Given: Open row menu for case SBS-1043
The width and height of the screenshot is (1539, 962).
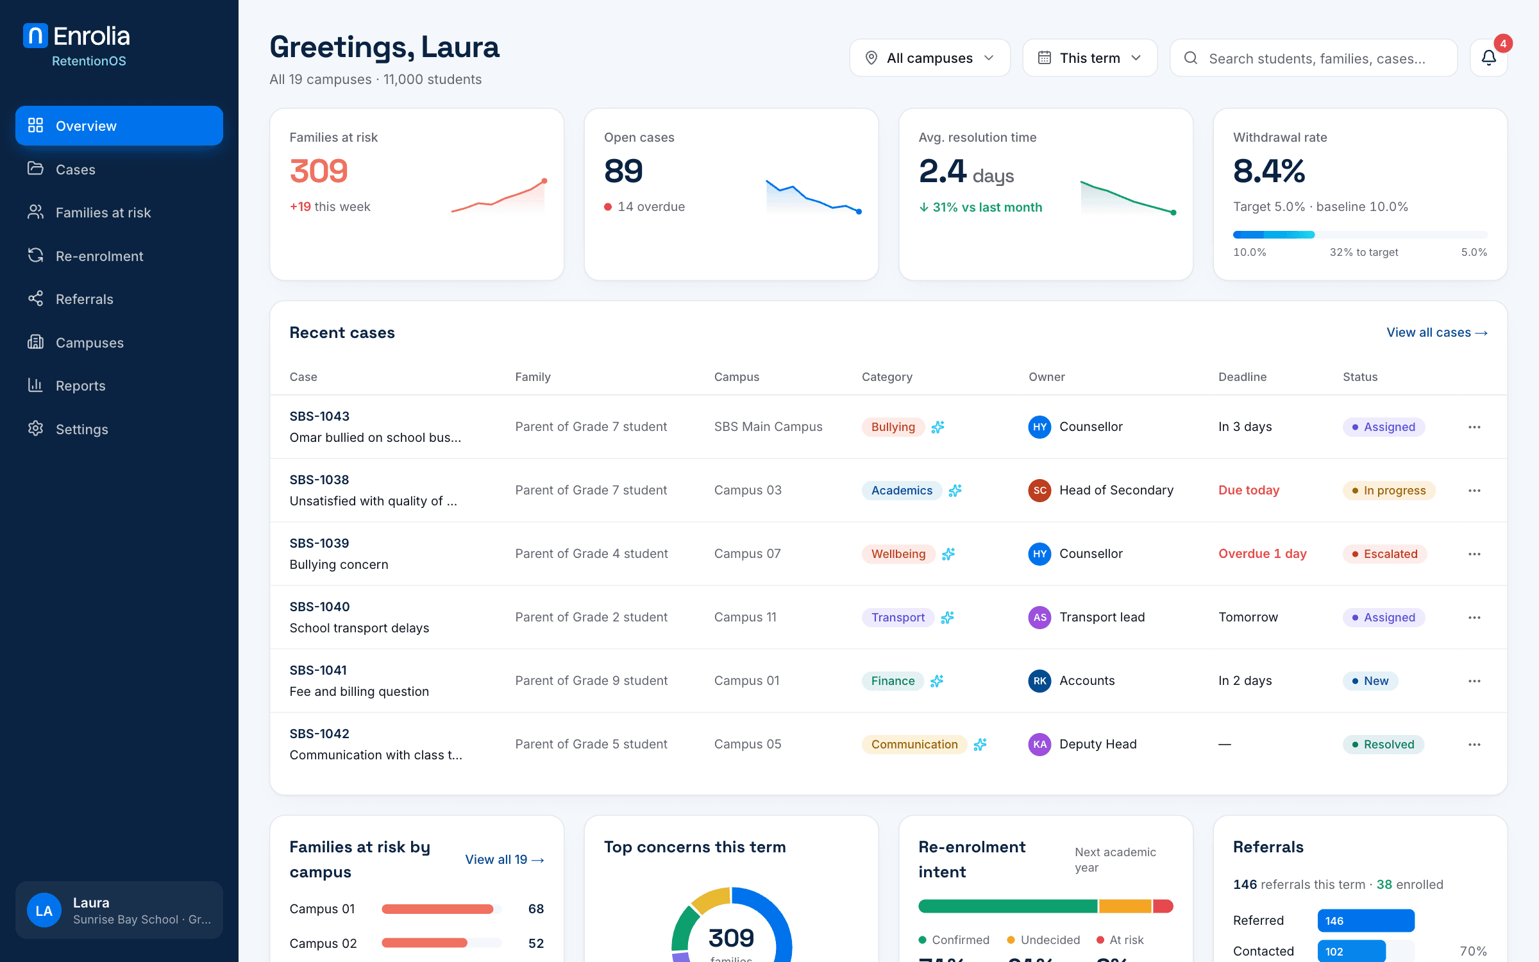Looking at the screenshot, I should coord(1474,427).
